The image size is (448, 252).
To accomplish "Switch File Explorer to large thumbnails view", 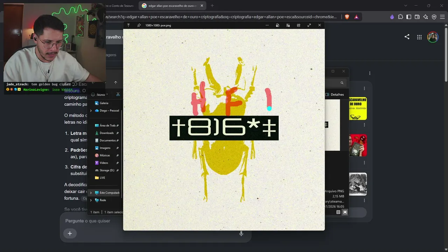I will (345, 212).
